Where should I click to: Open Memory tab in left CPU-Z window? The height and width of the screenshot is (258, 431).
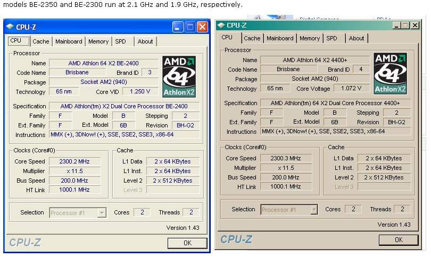point(98,41)
